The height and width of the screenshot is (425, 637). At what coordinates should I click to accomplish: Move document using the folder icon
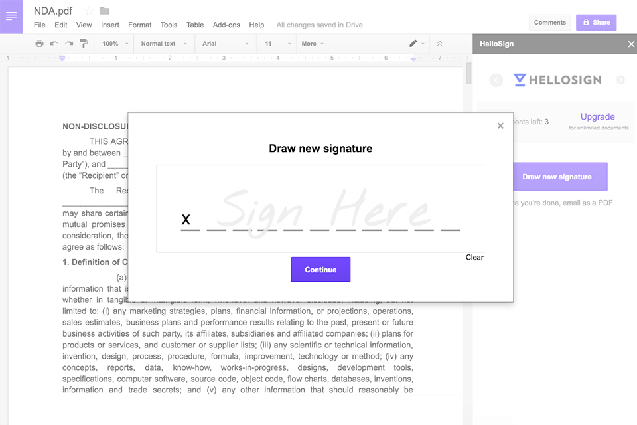tap(104, 11)
